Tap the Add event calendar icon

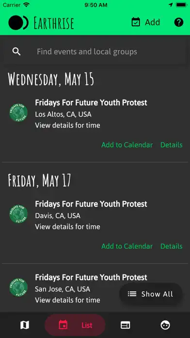point(136,22)
